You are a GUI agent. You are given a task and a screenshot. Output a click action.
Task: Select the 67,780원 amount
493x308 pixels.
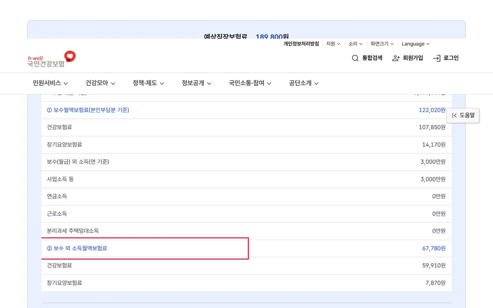(x=434, y=248)
